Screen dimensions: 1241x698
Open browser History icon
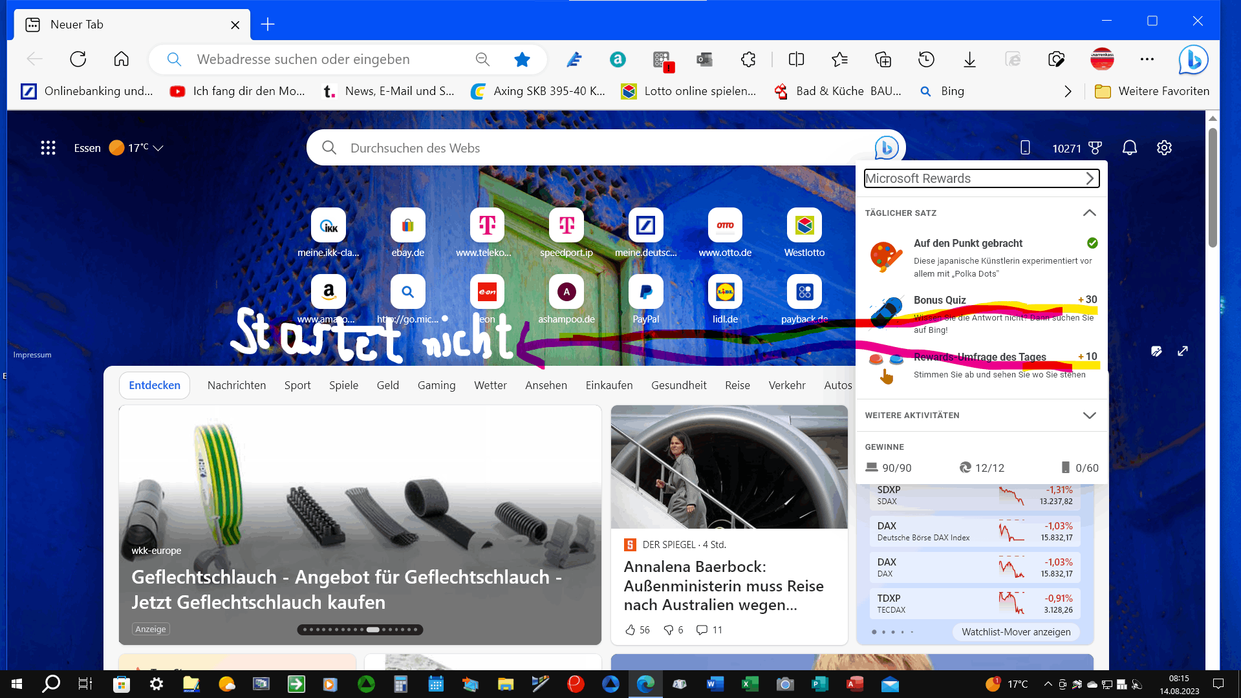[x=926, y=59]
